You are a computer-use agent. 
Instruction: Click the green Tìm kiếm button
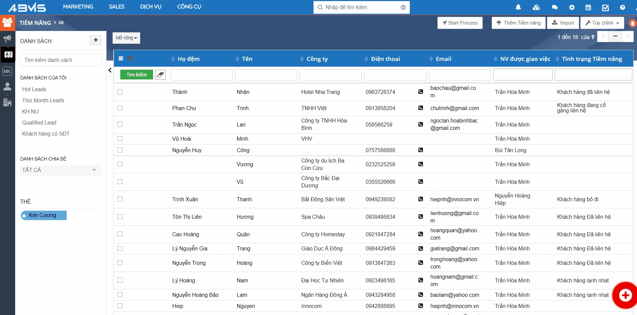coord(136,75)
